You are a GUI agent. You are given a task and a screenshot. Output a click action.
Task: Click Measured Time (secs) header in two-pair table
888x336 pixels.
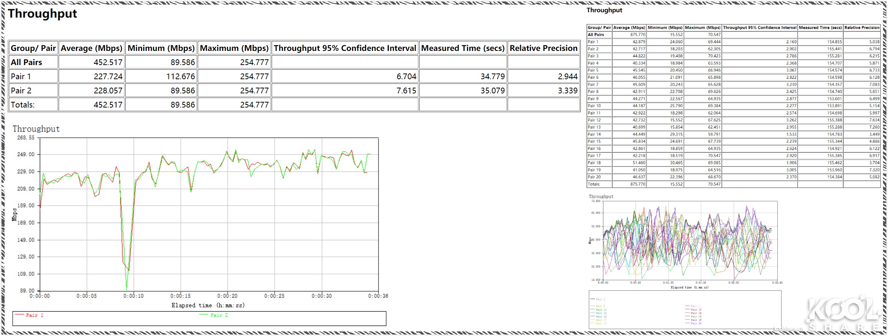tap(463, 48)
